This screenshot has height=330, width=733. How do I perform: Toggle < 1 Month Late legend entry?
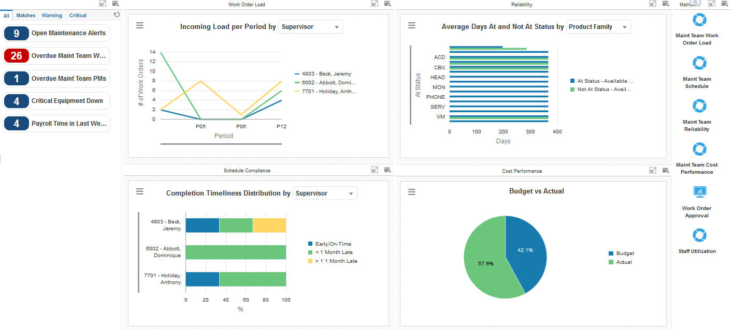pyautogui.click(x=330, y=252)
